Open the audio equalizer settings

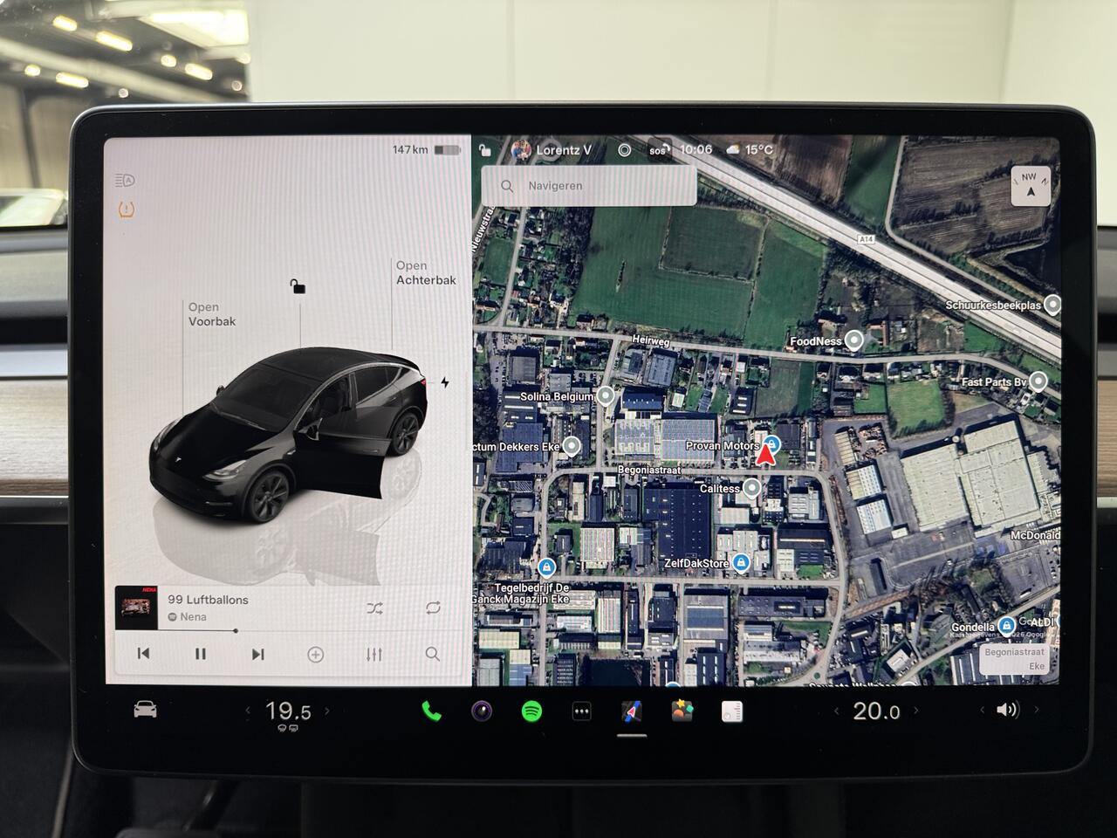point(374,654)
